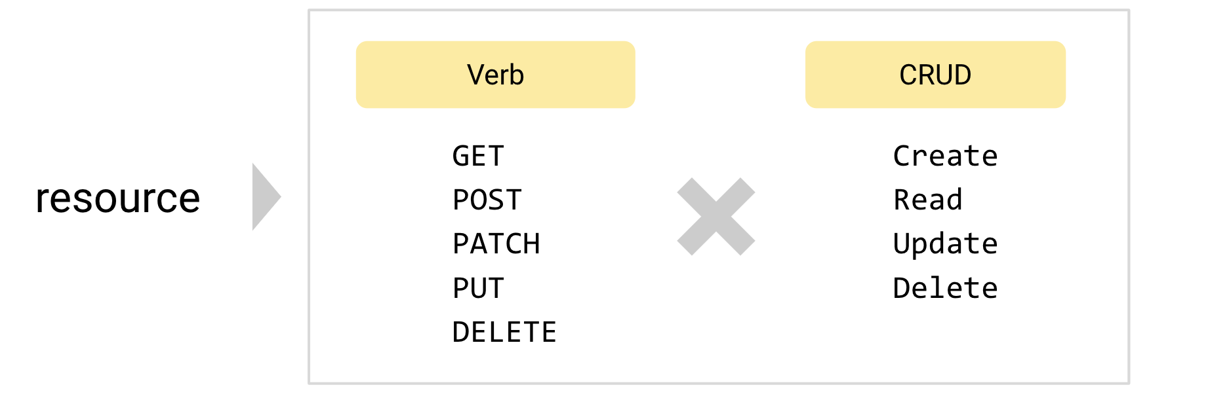Click the gray border of the diagram box
This screenshot has height=402, width=1229.
[x=719, y=10]
